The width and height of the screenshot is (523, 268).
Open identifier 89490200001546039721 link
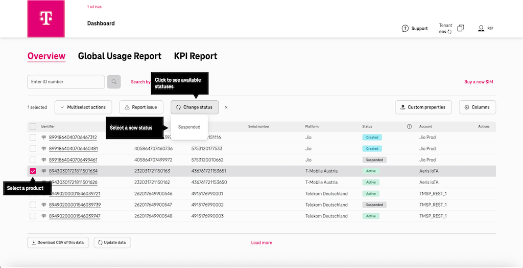[x=75, y=193]
